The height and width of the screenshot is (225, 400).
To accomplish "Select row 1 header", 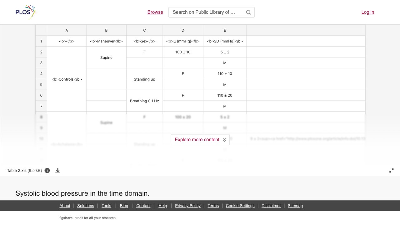I will (x=41, y=41).
